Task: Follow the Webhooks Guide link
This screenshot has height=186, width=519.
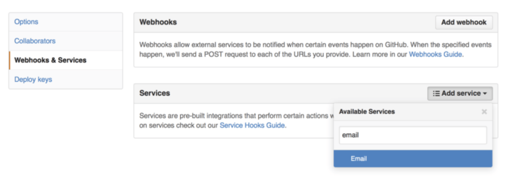Action: [x=435, y=54]
